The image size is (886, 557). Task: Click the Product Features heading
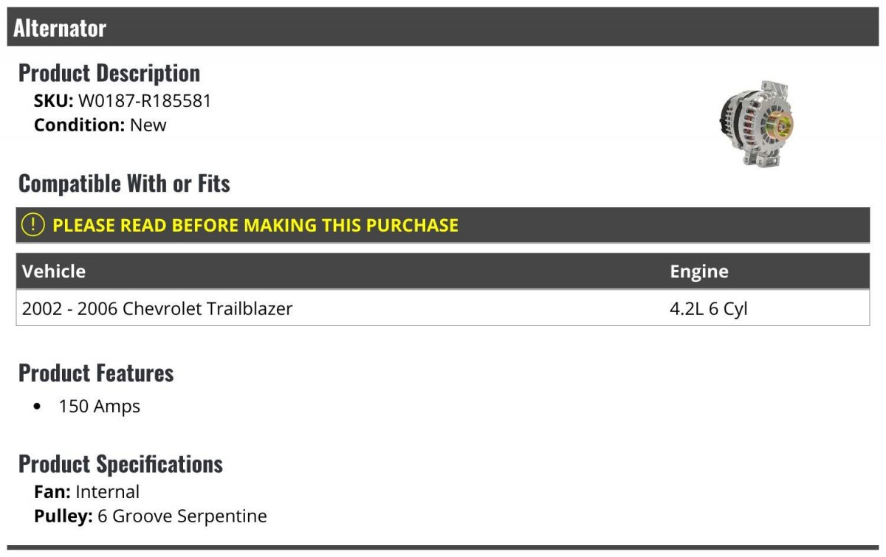(96, 373)
